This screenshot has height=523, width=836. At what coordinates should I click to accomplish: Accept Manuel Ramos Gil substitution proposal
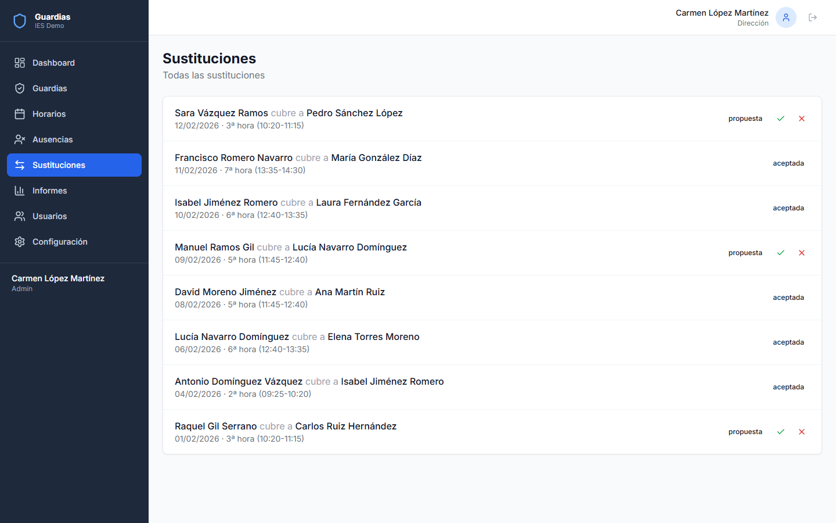point(781,253)
